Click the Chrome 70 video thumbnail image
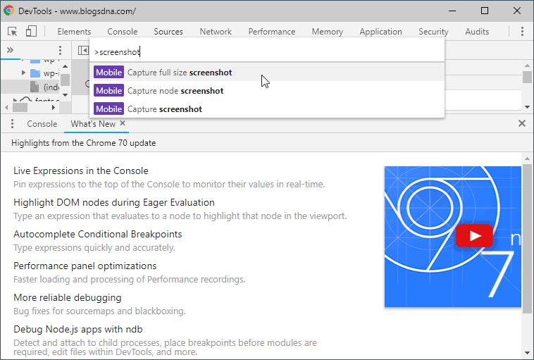 click(x=452, y=237)
